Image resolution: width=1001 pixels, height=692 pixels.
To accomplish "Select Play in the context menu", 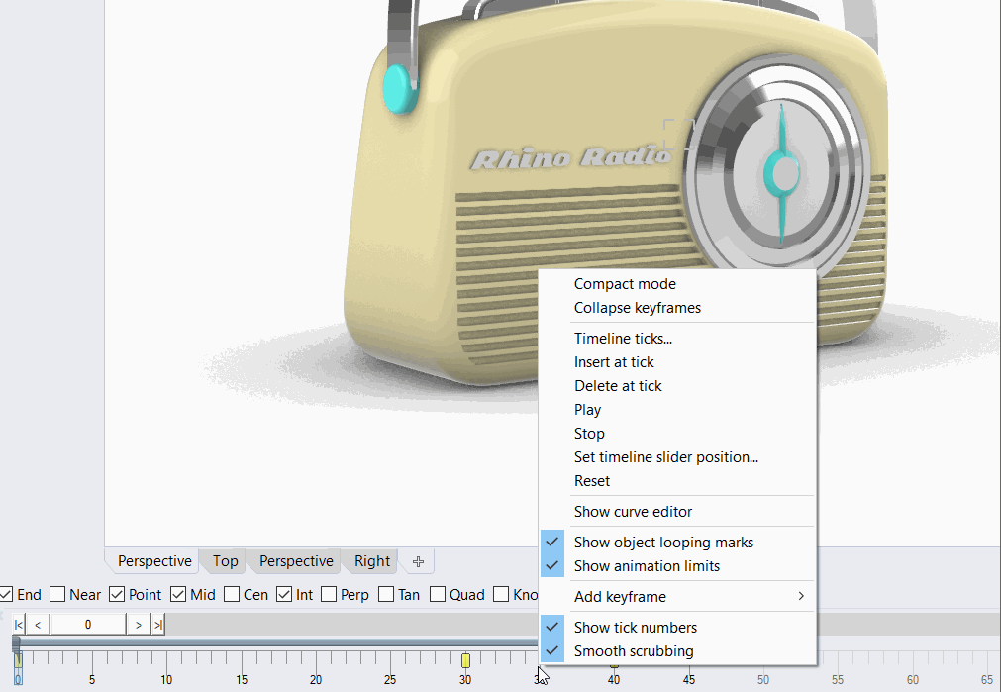I will 677,409.
